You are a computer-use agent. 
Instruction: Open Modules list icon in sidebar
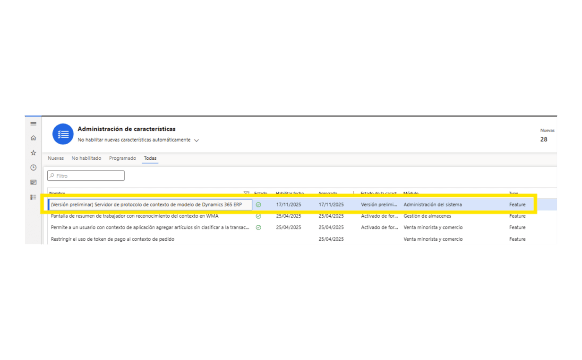33,197
